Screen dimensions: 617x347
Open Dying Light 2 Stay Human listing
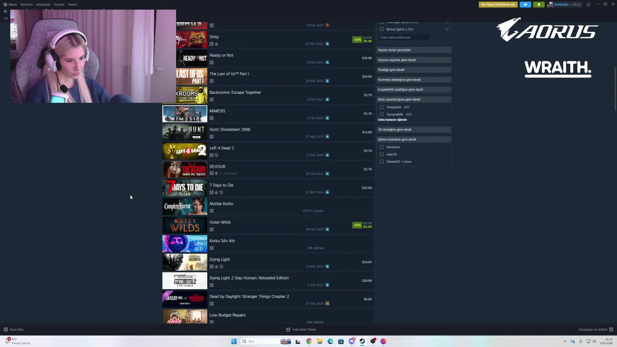(x=268, y=280)
